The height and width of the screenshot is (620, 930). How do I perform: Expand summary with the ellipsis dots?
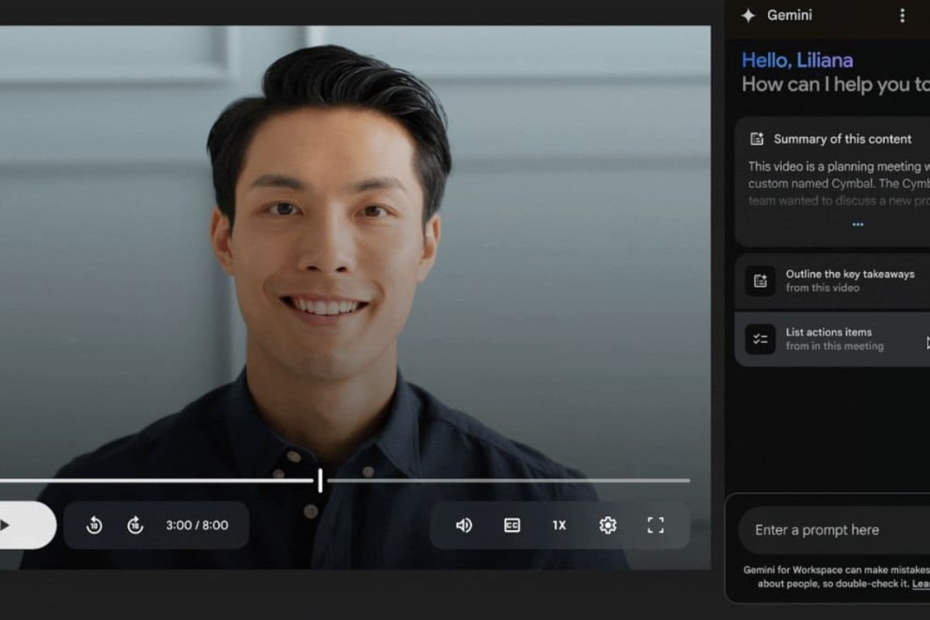(x=857, y=224)
